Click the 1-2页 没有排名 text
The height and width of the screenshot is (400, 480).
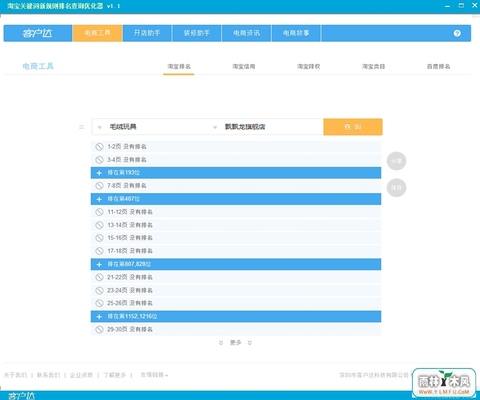click(127, 147)
